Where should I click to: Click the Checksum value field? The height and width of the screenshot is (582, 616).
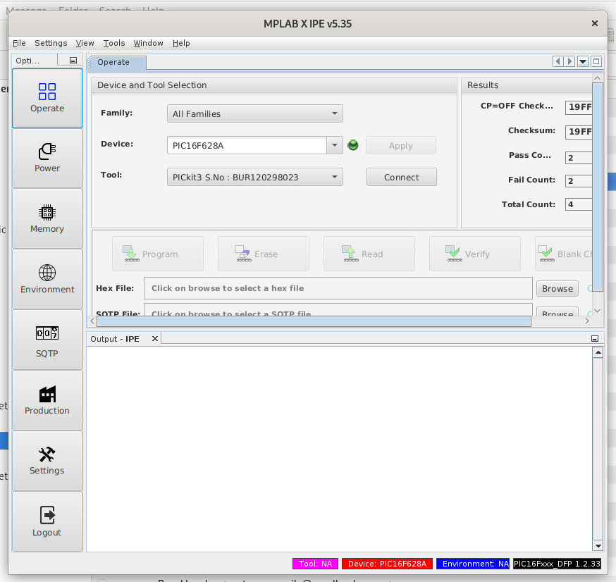(x=579, y=131)
